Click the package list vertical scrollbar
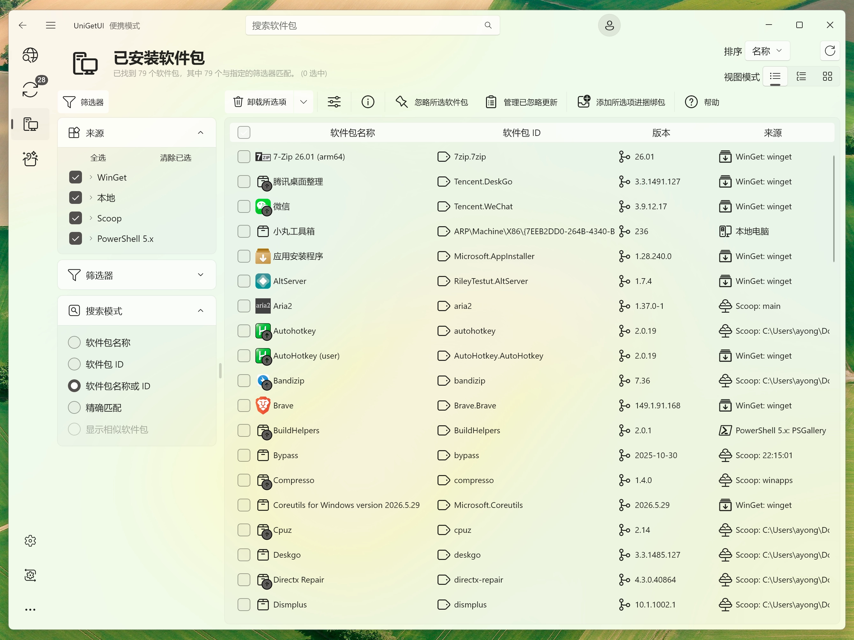The height and width of the screenshot is (640, 854). point(834,209)
